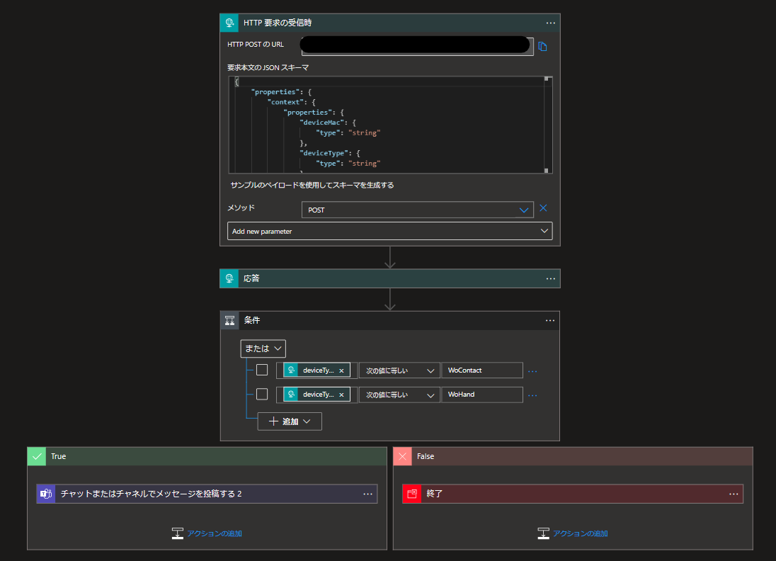Remove the first deviceType token chip

pyautogui.click(x=342, y=370)
